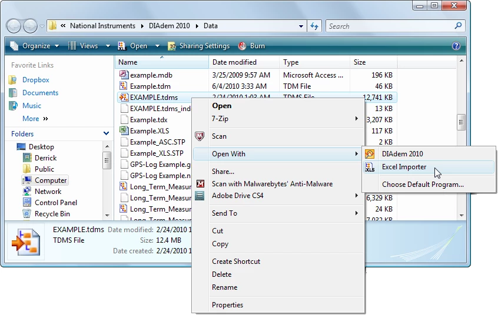498x315 pixels.
Task: Click the example.mdb Access file icon
Action: tap(124, 75)
